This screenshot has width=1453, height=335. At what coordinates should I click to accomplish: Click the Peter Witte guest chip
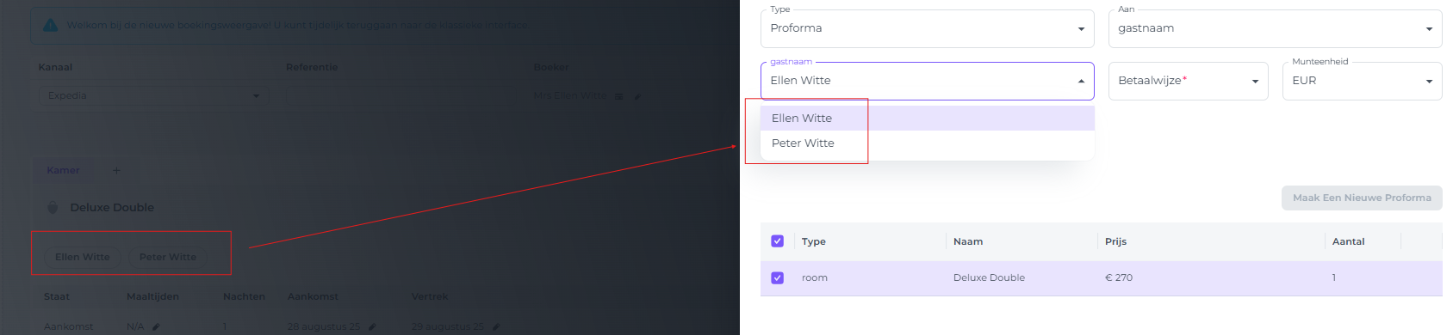(x=168, y=257)
